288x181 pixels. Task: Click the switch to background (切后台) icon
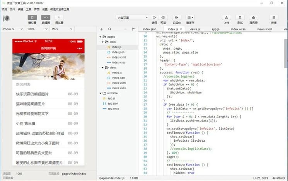tap(177, 18)
